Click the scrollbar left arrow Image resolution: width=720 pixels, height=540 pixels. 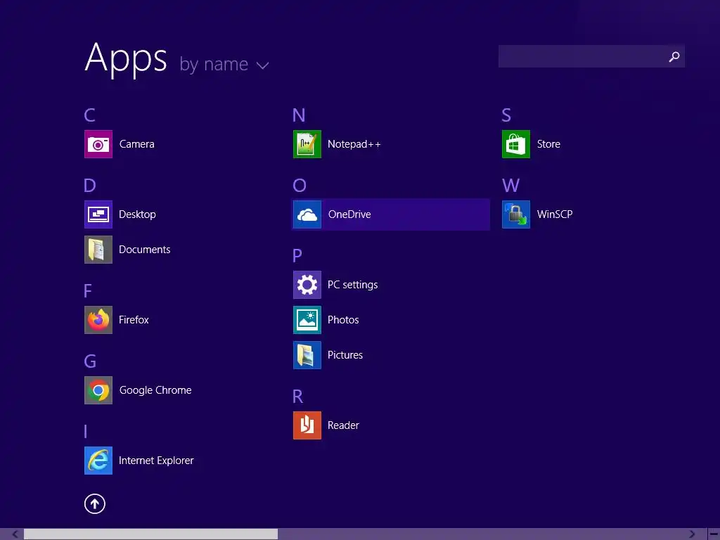click(15, 534)
